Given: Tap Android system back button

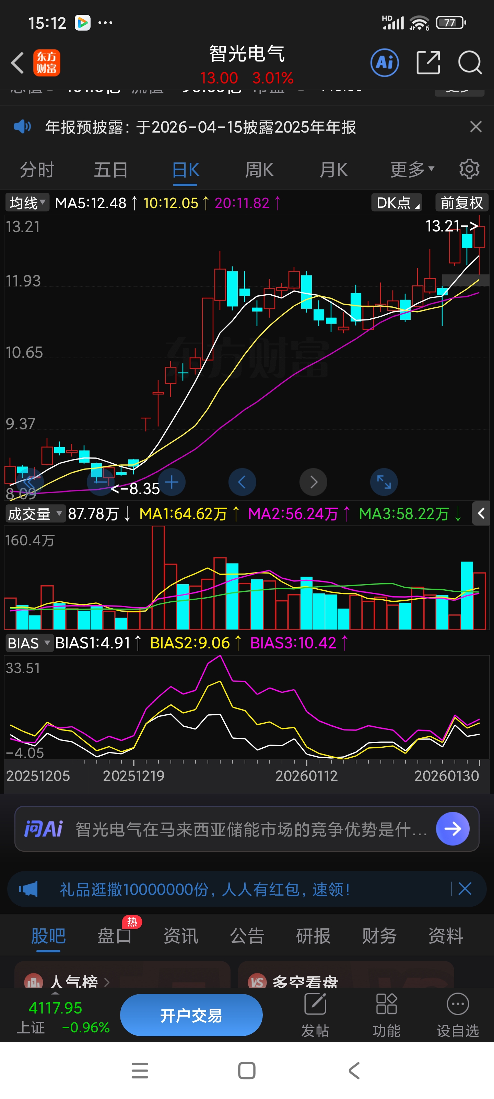Looking at the screenshot, I should (354, 1070).
